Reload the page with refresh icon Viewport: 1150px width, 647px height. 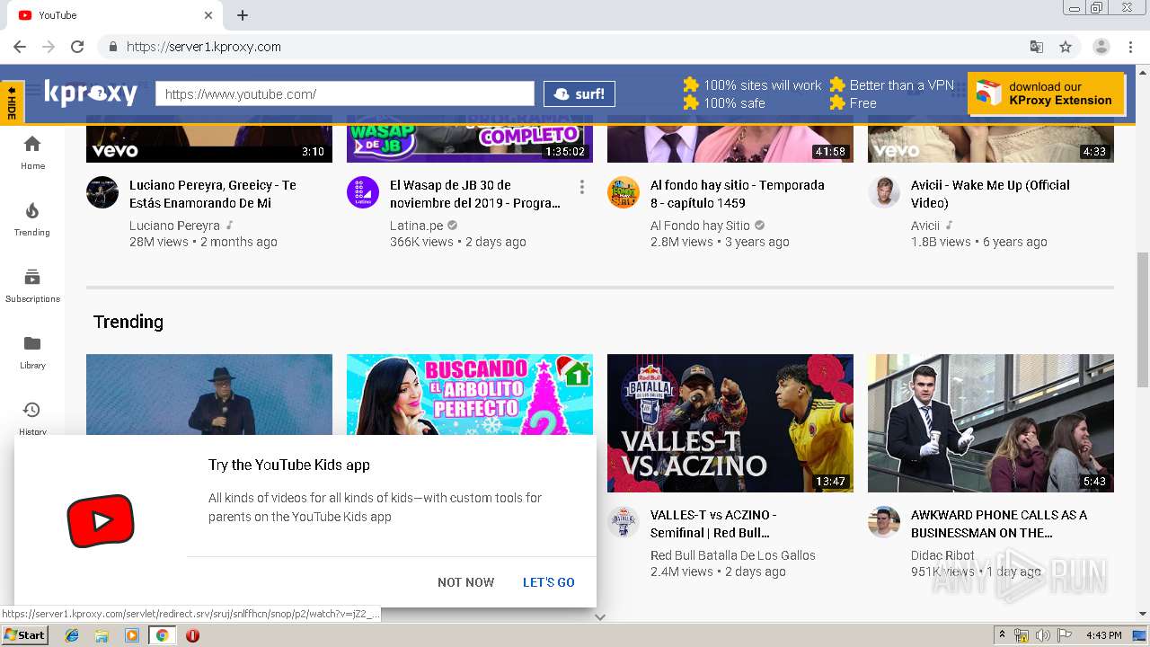(x=77, y=47)
